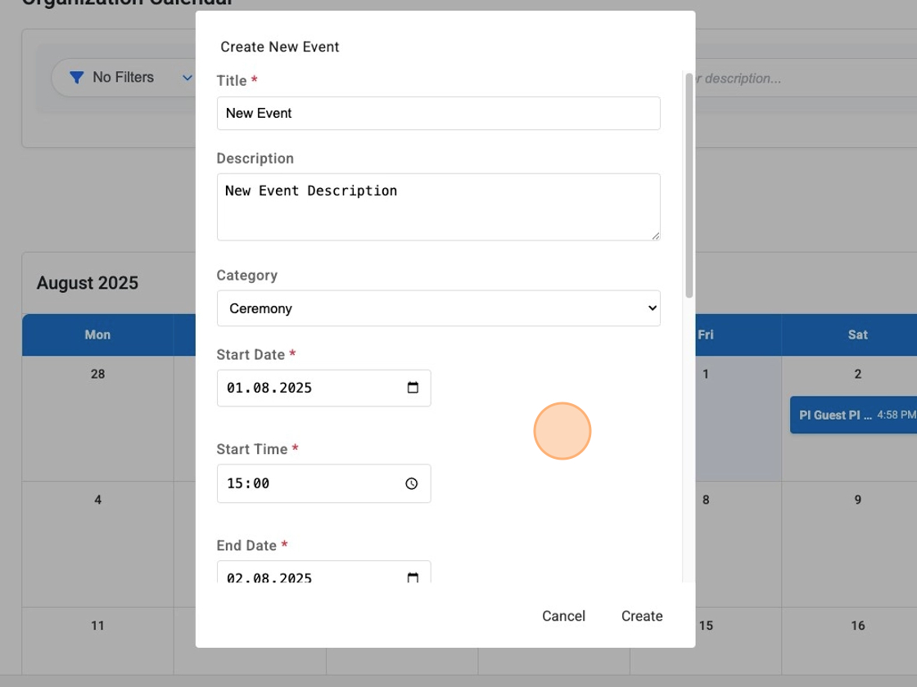Click the Title input containing New Event

click(x=438, y=113)
